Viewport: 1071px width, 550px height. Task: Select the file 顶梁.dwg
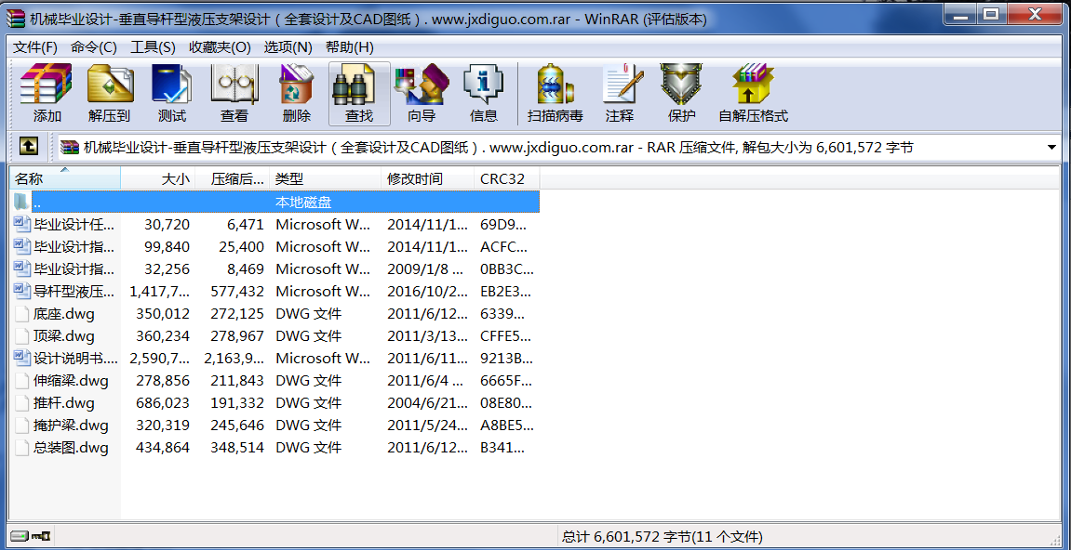tap(275, 335)
